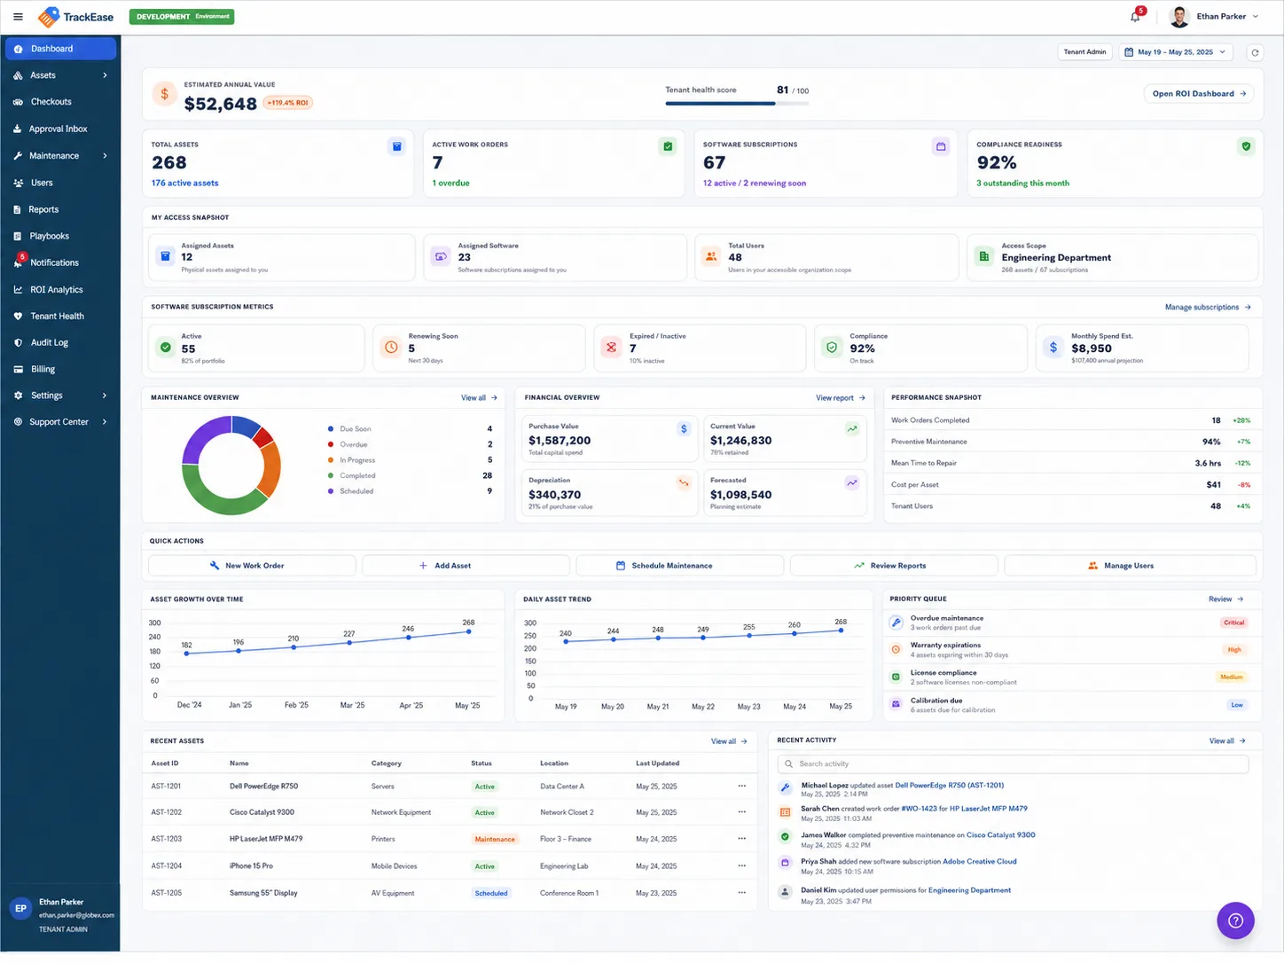Open the Dell PowerEdge R750 (AST-1201) activity link
Screen dimensions: 1284x963
click(x=950, y=786)
